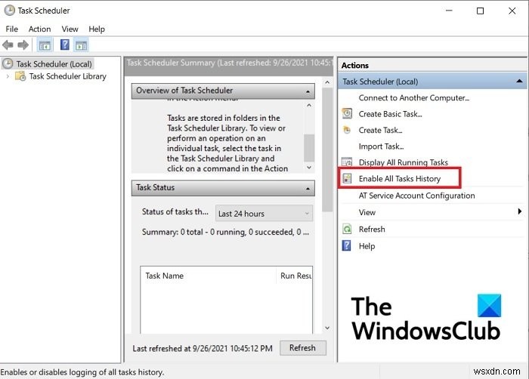
Task: Click Help in the Actions pane
Action: click(367, 246)
